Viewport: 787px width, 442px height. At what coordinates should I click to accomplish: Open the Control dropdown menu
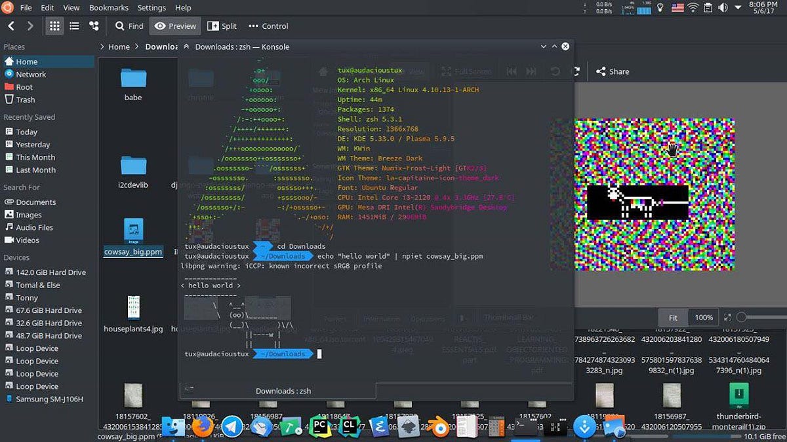(x=268, y=26)
